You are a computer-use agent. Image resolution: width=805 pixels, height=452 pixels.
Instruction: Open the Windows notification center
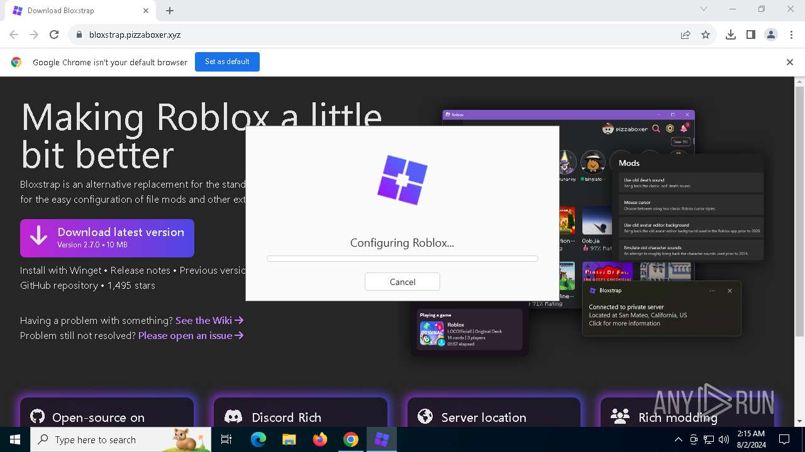coord(784,439)
